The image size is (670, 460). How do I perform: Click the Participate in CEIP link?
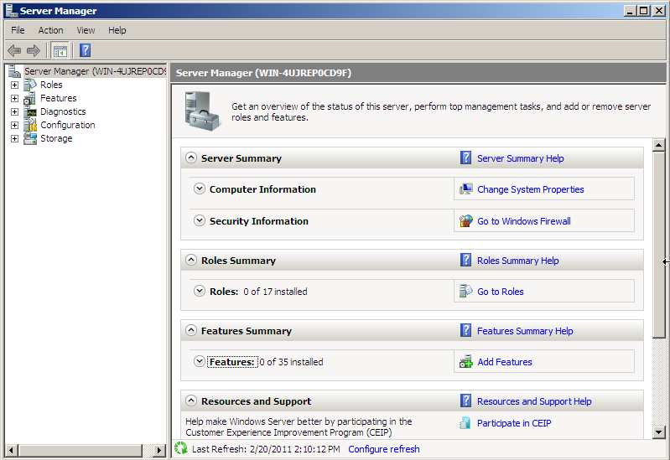[x=513, y=423]
